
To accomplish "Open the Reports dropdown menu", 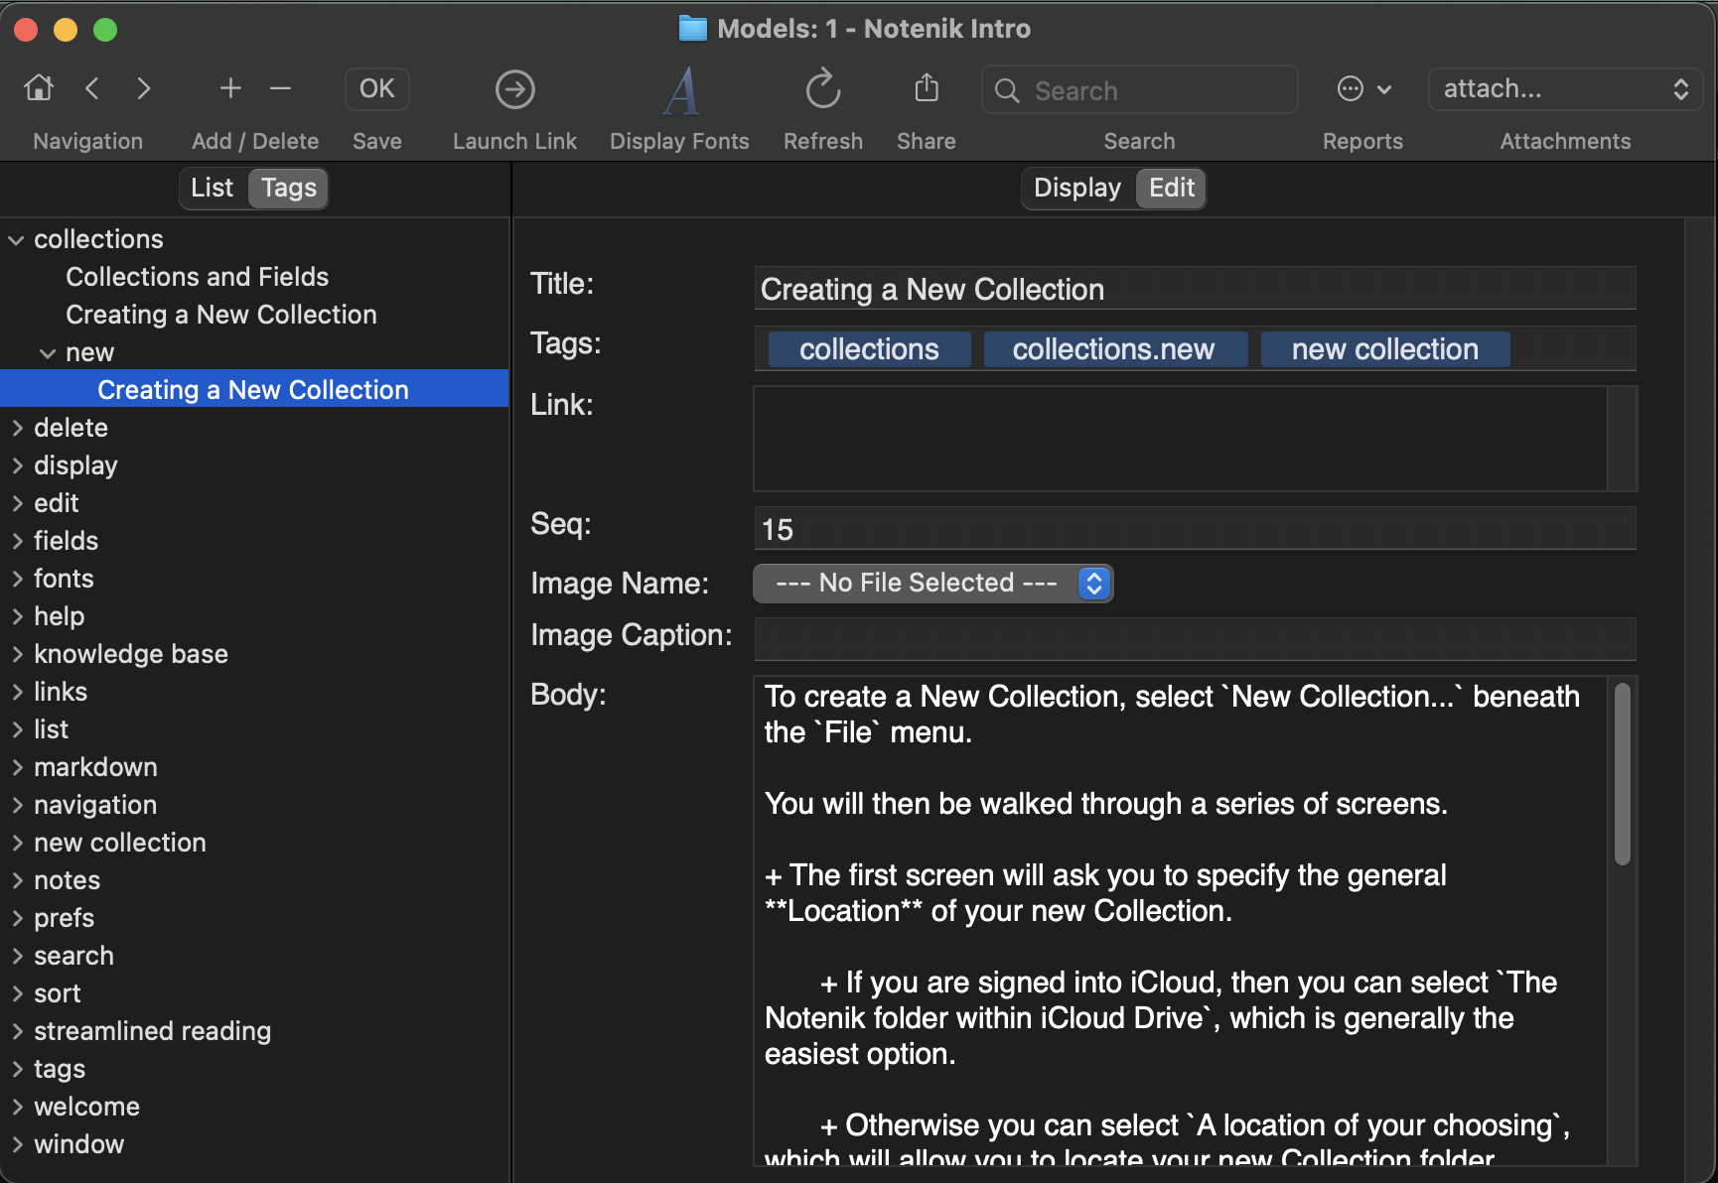I will pos(1363,89).
